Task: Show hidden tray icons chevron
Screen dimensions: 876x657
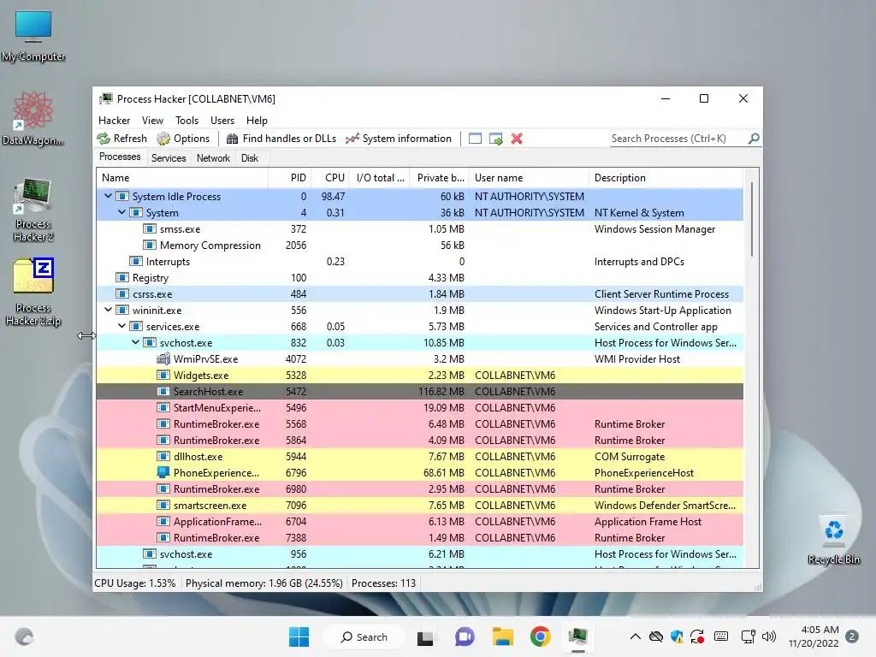Action: [x=636, y=636]
